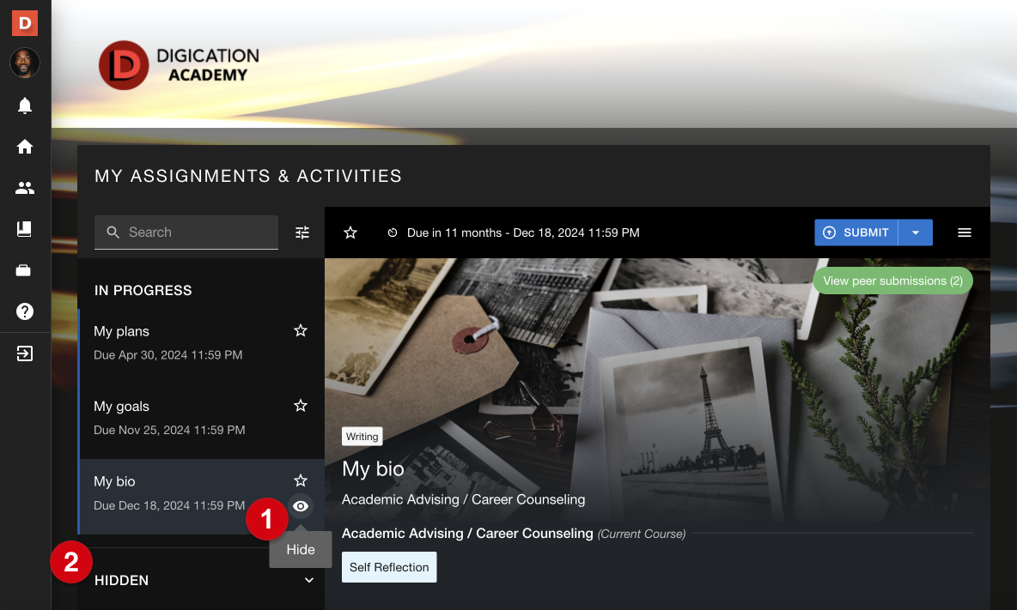Open notifications bell icon
Image resolution: width=1017 pixels, height=610 pixels.
click(x=25, y=106)
